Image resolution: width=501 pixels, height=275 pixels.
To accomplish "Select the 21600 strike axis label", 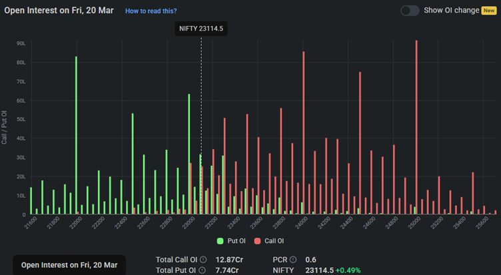I will pos(30,224).
